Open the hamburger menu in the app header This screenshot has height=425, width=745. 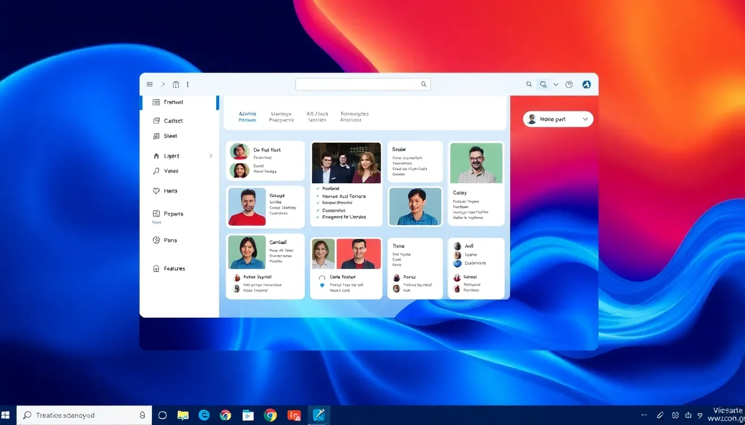coord(150,85)
